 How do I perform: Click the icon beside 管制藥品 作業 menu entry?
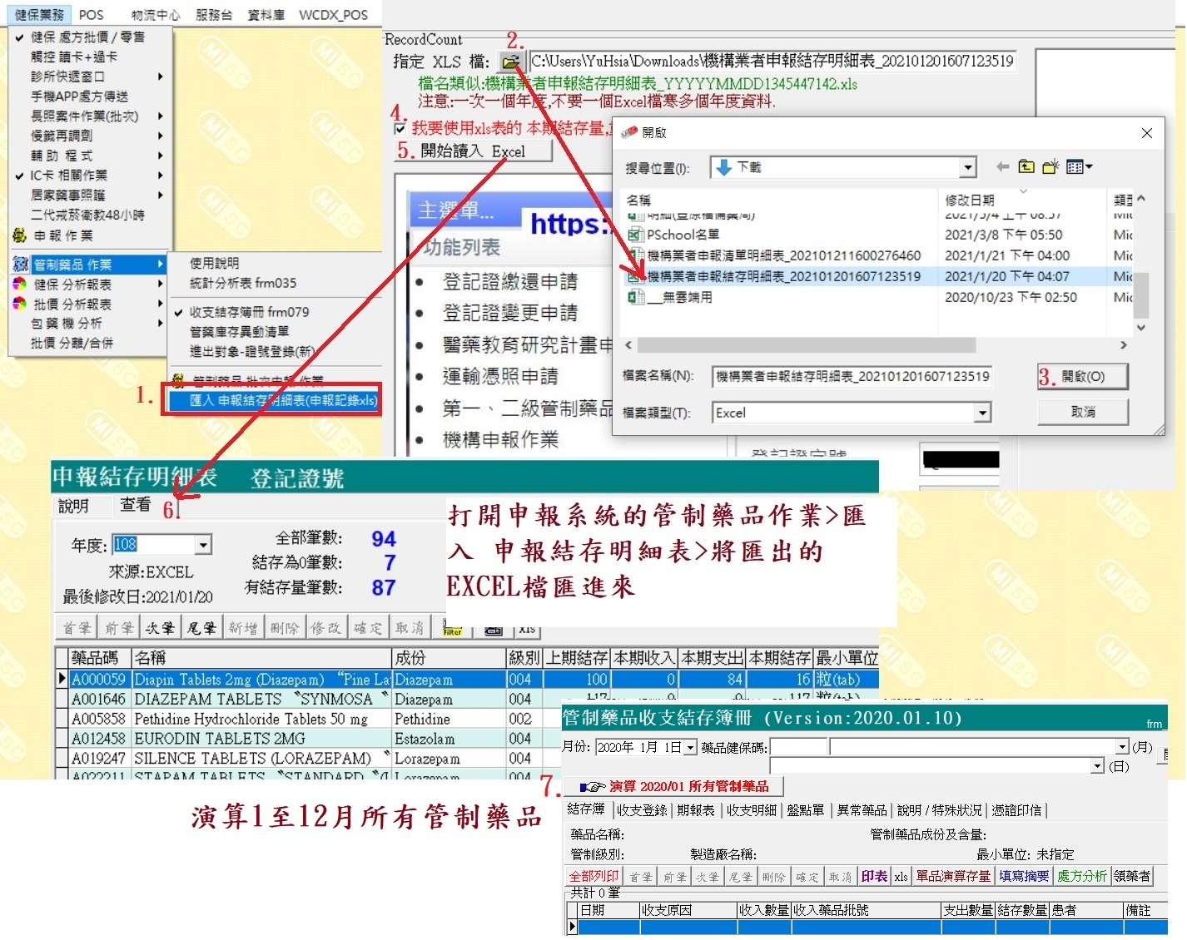pyautogui.click(x=20, y=265)
